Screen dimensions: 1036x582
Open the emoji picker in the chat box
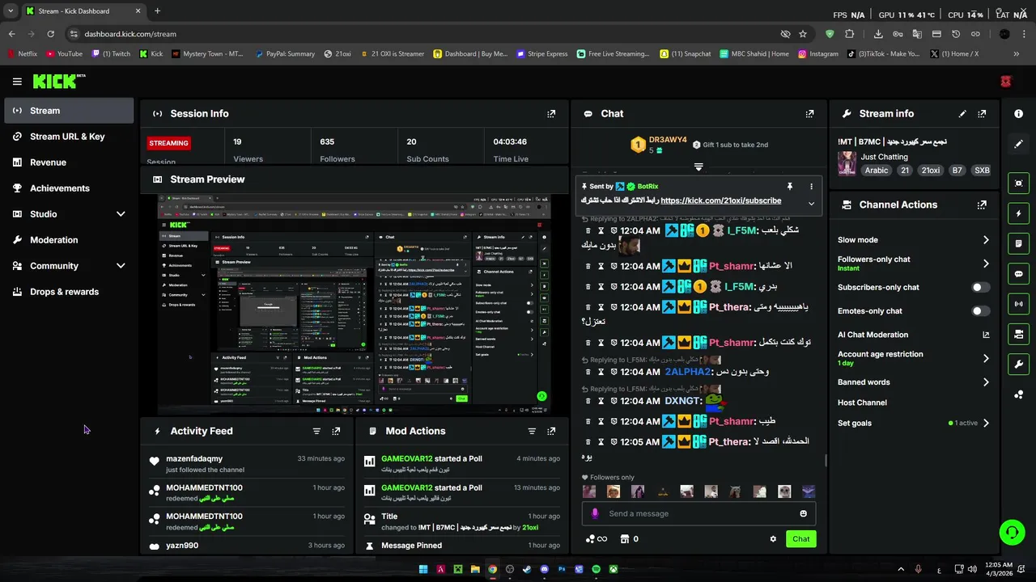pos(803,513)
